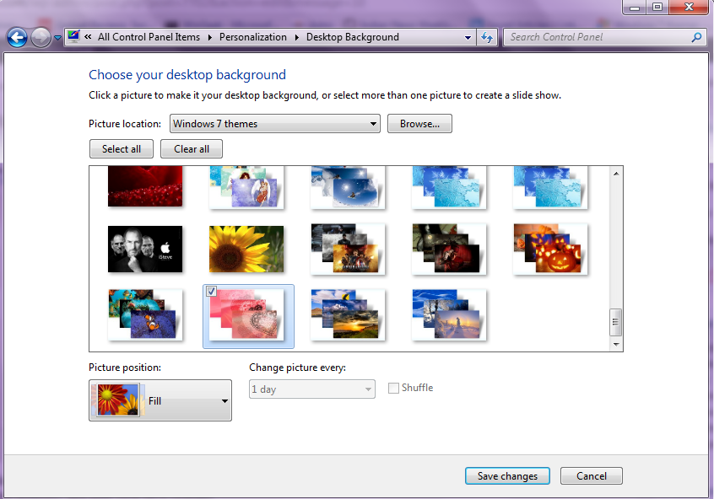Open the Picture position Fill dropdown

(x=160, y=400)
